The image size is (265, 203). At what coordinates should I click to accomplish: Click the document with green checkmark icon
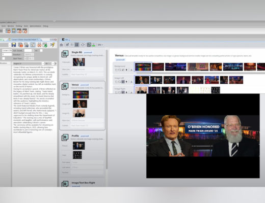click(x=45, y=45)
